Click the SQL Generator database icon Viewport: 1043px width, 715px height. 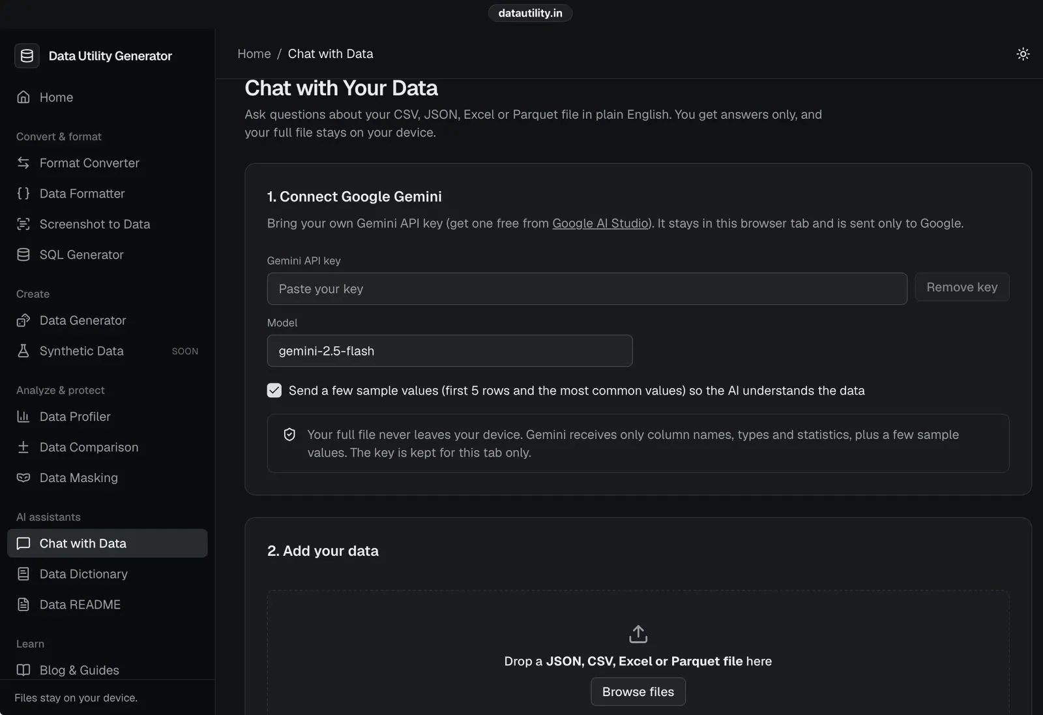[23, 255]
